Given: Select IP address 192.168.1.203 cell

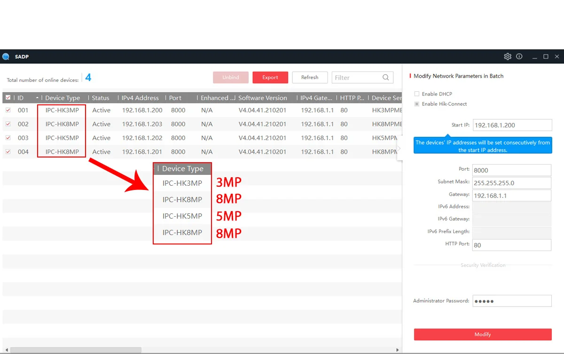Looking at the screenshot, I should click(142, 124).
